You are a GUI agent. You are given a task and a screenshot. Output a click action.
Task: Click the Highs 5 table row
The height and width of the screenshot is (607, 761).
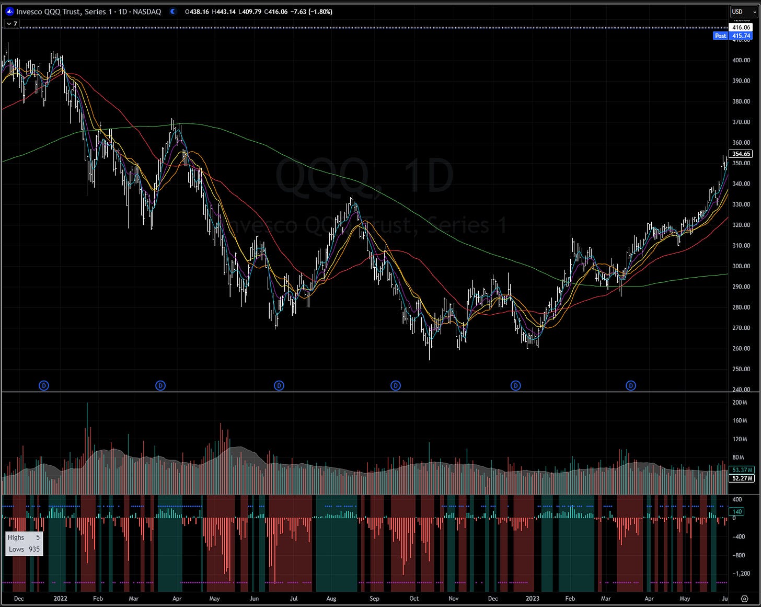click(x=24, y=537)
